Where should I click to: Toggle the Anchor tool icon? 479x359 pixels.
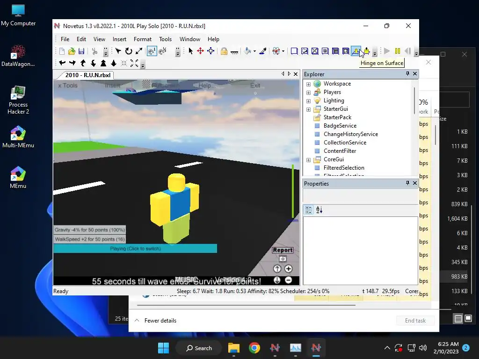(234, 52)
